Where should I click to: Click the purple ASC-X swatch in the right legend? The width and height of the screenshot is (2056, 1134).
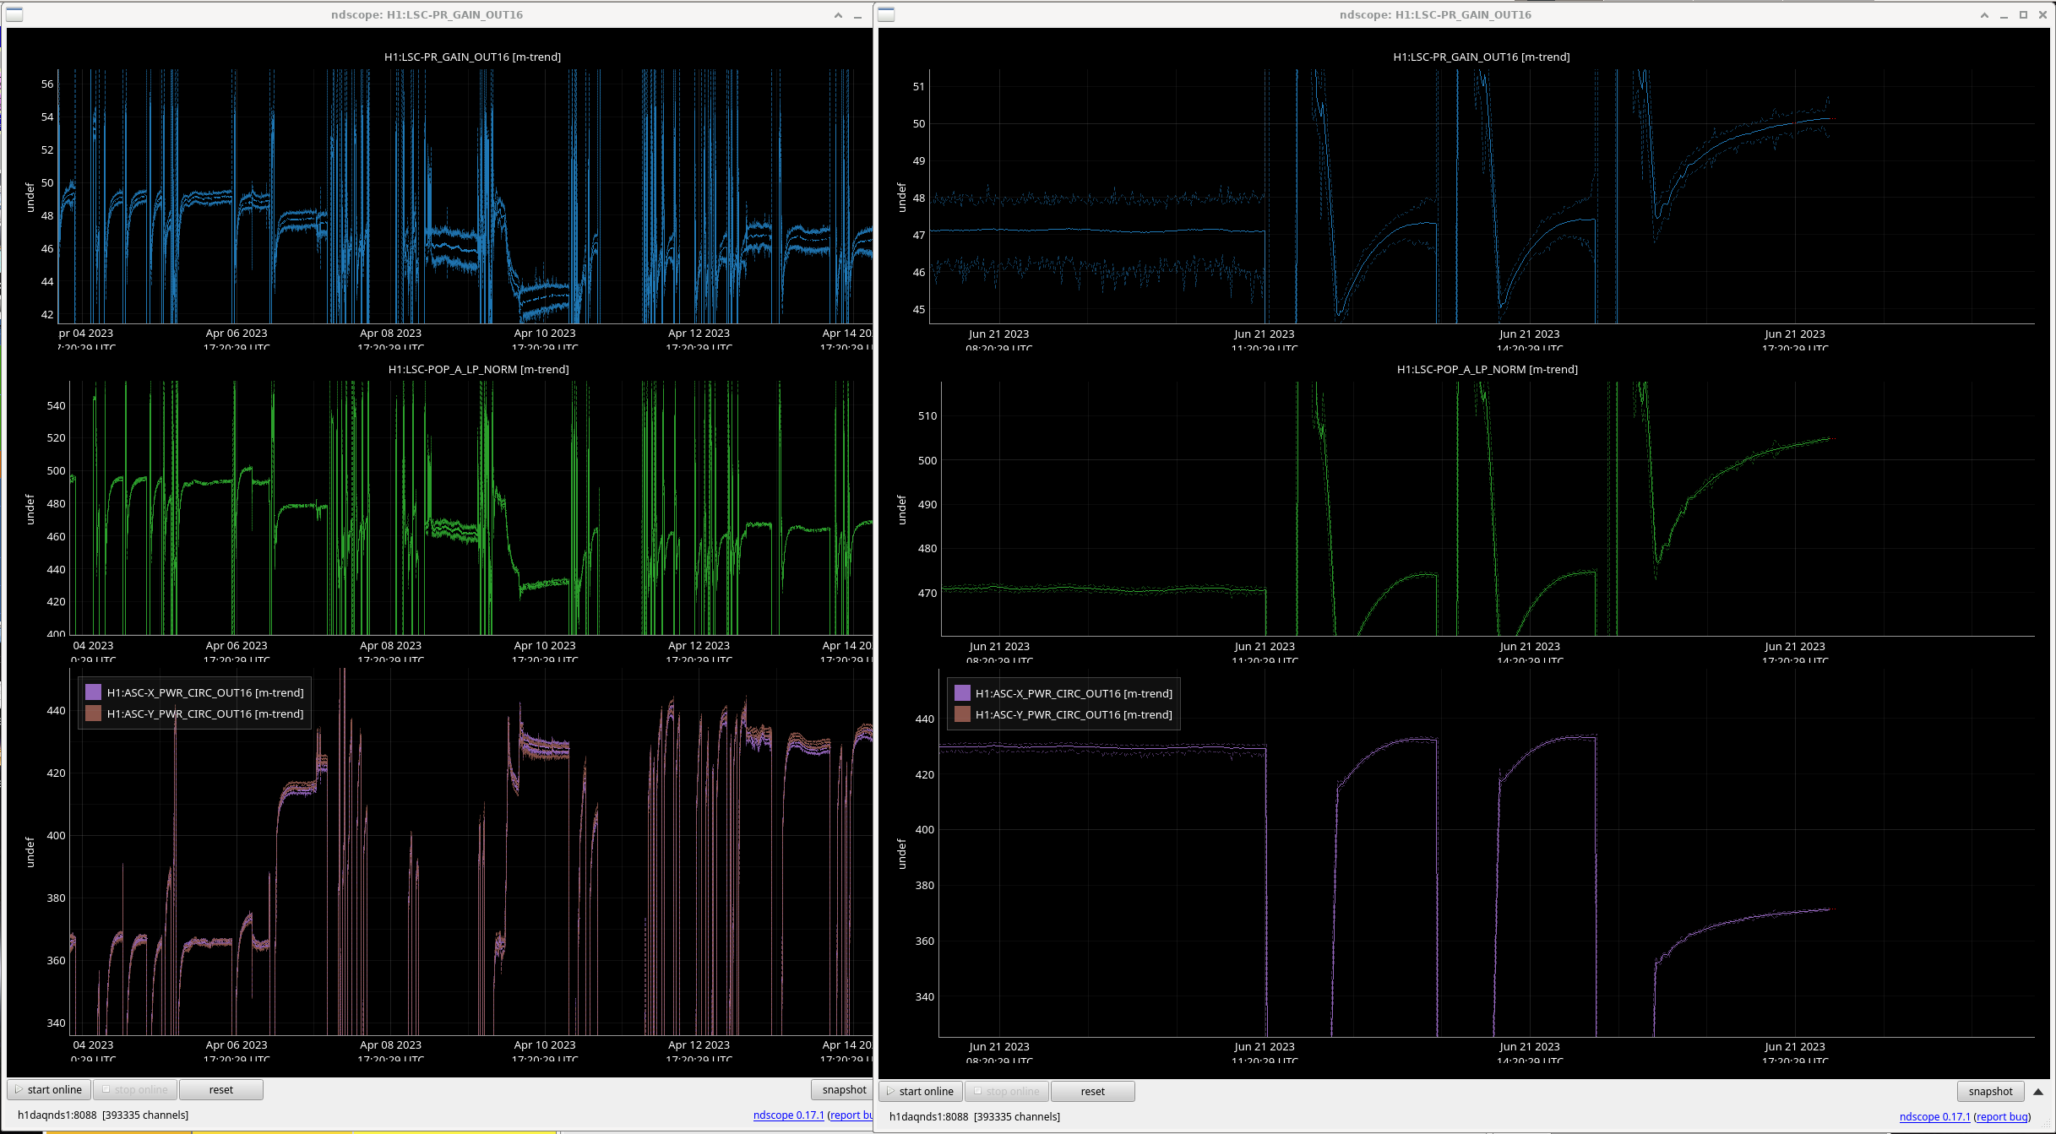pyautogui.click(x=962, y=693)
